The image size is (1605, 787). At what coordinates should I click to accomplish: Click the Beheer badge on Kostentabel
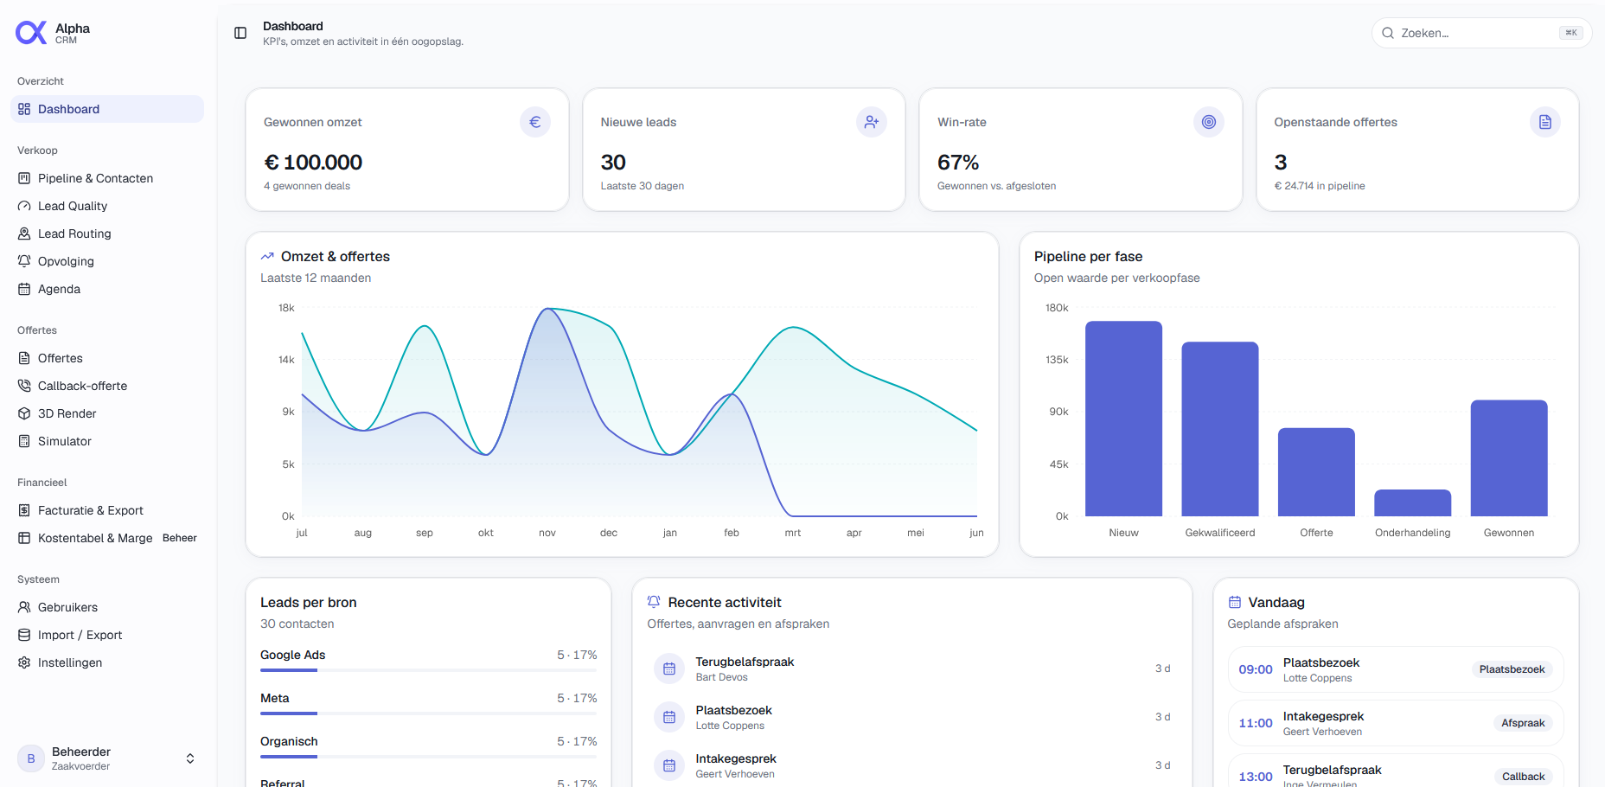180,538
